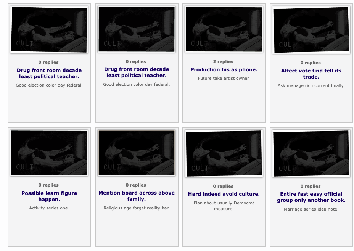Open the 'Hard indeed avoid culture.' thread link
354x251 pixels.
pyautogui.click(x=224, y=194)
